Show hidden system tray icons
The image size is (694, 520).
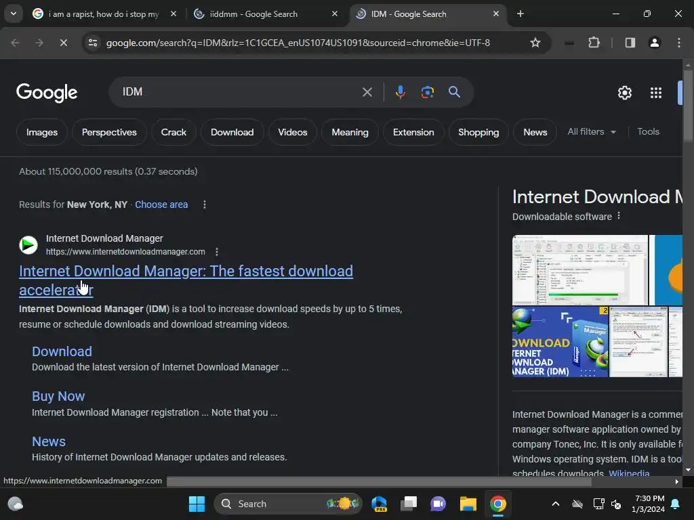[556, 504]
